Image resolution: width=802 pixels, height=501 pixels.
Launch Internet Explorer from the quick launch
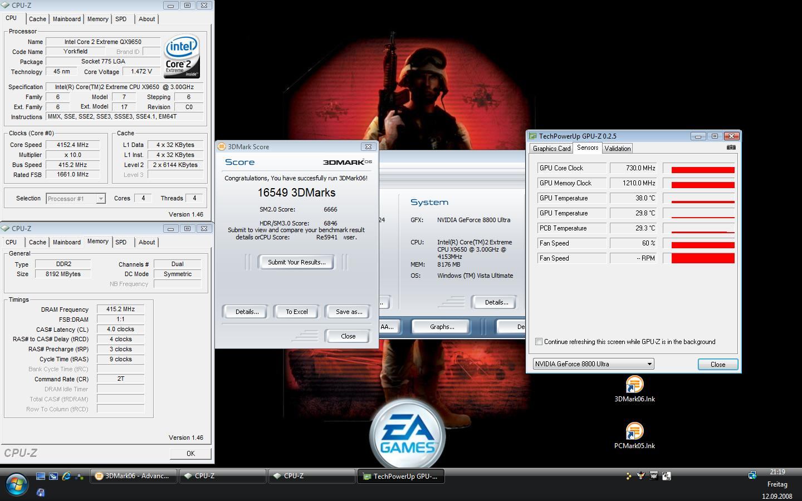click(66, 476)
